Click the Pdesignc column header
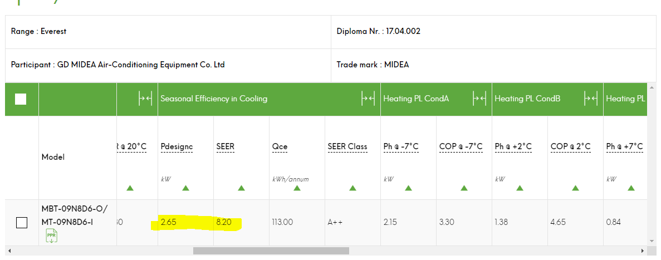 pyautogui.click(x=177, y=146)
